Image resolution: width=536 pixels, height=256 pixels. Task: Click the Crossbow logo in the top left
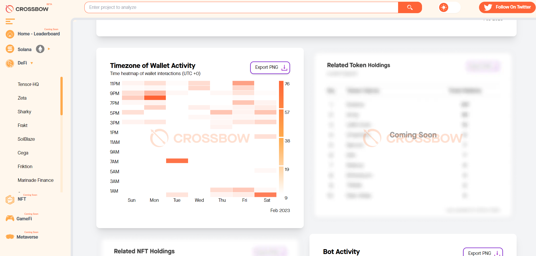27,8
